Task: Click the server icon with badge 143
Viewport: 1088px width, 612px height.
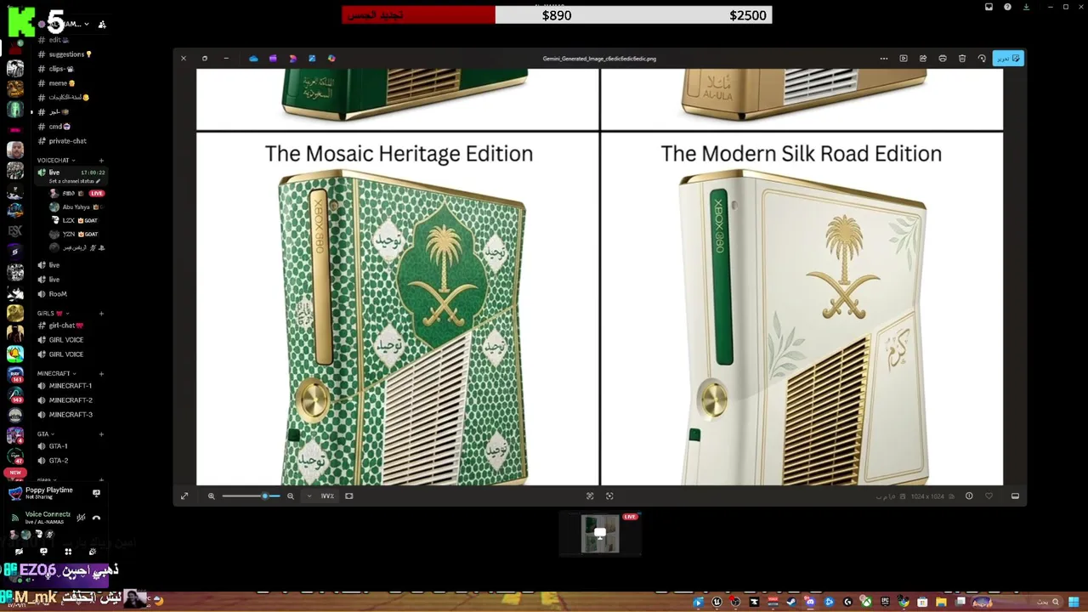Action: click(x=15, y=395)
